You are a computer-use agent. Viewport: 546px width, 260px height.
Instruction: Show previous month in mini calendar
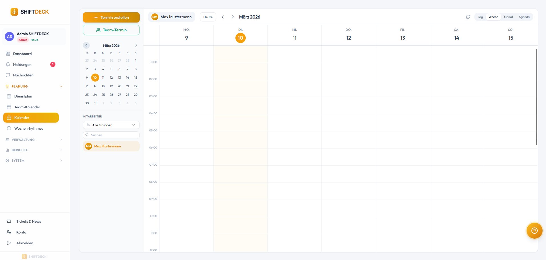[x=86, y=45]
